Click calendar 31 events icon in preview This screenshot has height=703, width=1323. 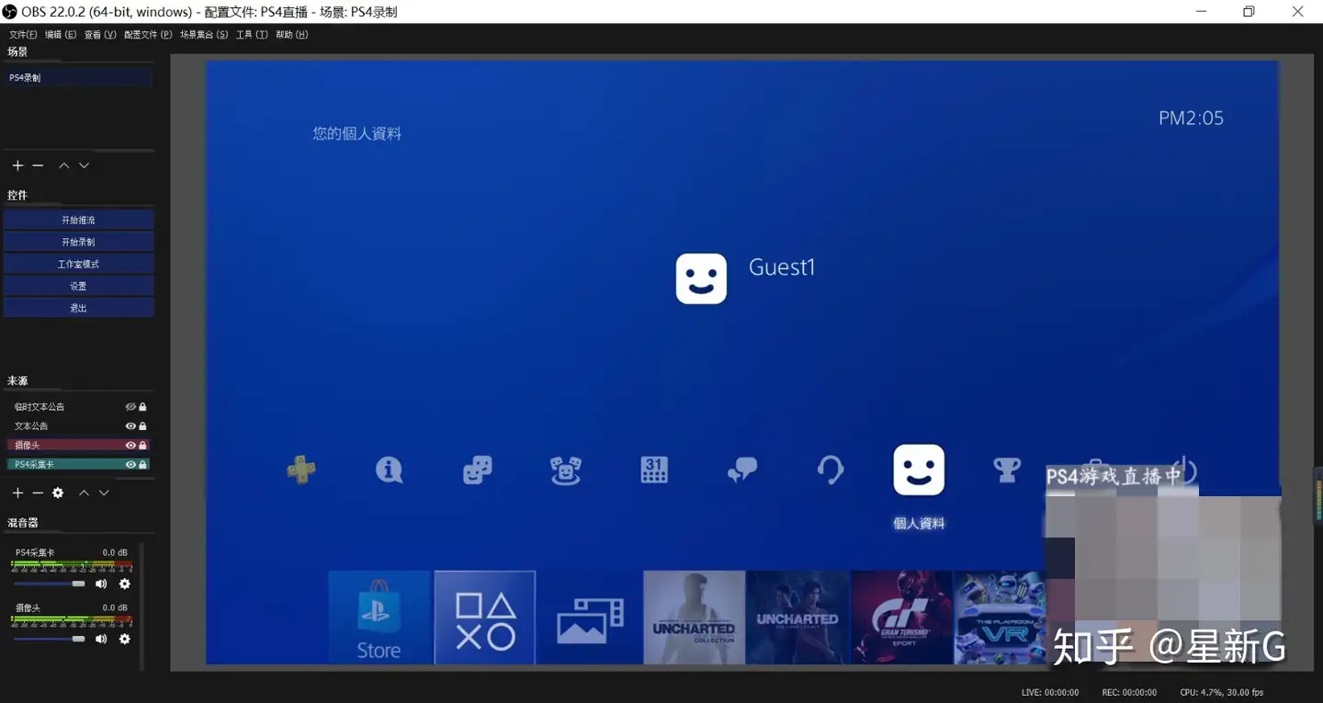pos(653,470)
